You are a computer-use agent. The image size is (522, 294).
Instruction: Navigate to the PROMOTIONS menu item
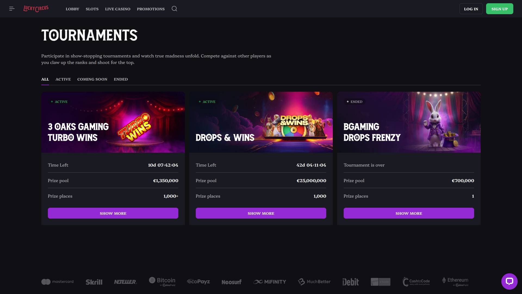[x=151, y=9]
